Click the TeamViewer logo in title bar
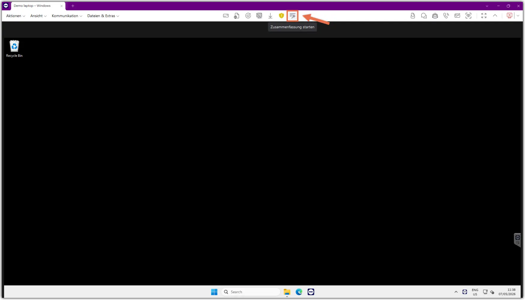Screen dimensions: 525x300 click(6, 6)
